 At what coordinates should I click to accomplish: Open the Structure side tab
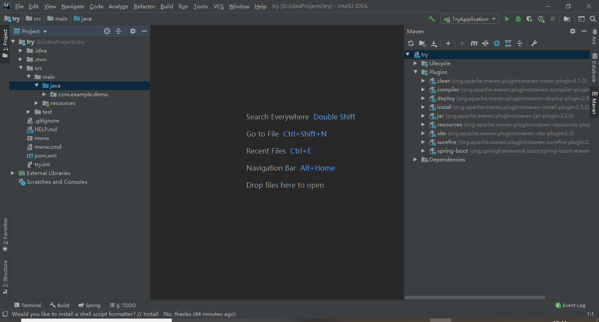(x=5, y=276)
